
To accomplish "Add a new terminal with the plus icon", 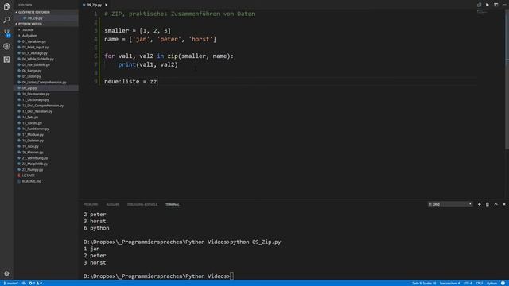I will click(479, 204).
